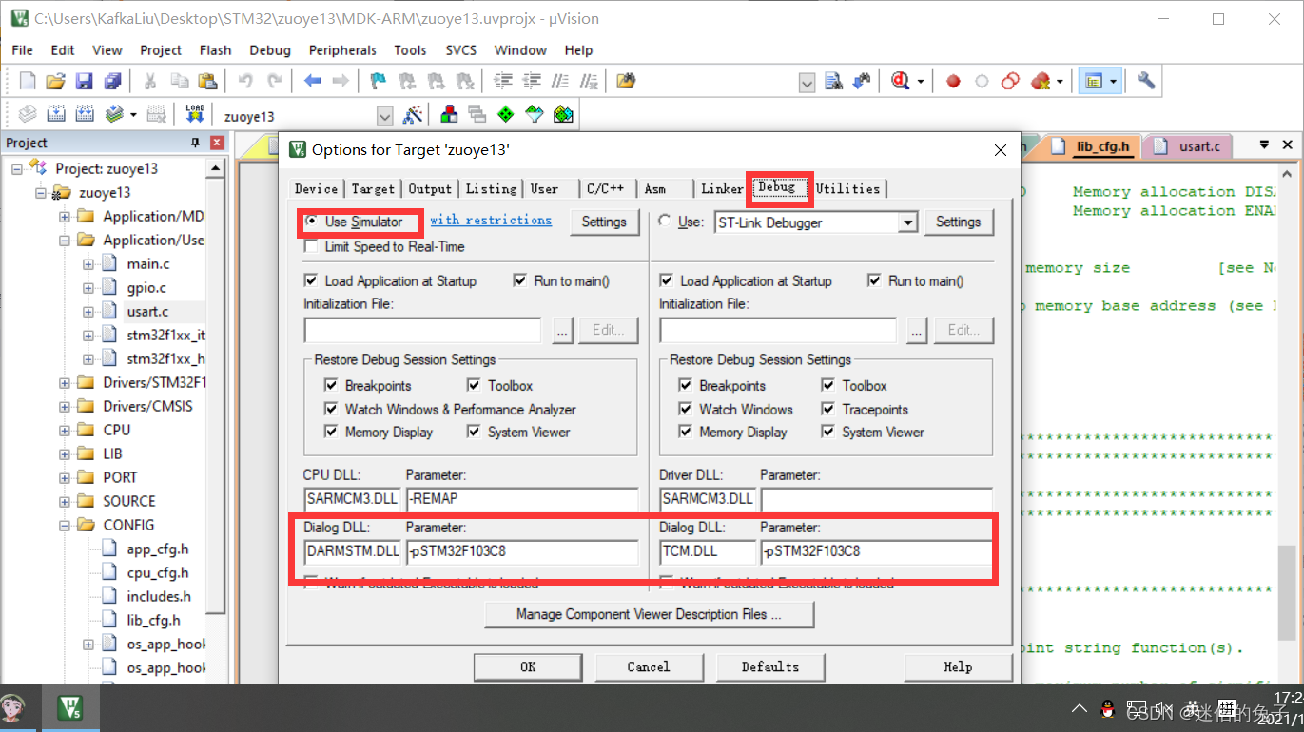Expand main.c node in the tree
The width and height of the screenshot is (1304, 732).
[x=88, y=263]
